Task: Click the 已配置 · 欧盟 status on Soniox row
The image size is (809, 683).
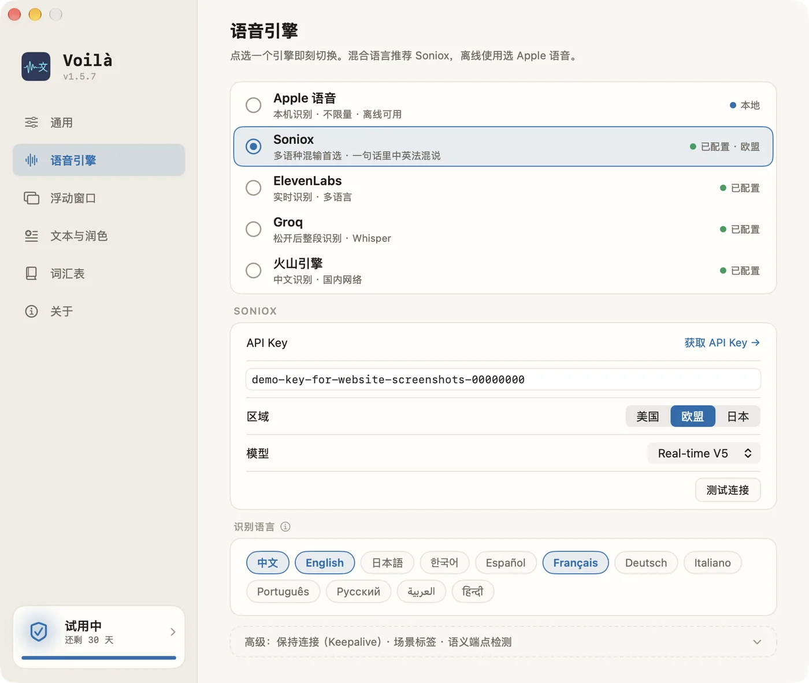Action: 725,147
